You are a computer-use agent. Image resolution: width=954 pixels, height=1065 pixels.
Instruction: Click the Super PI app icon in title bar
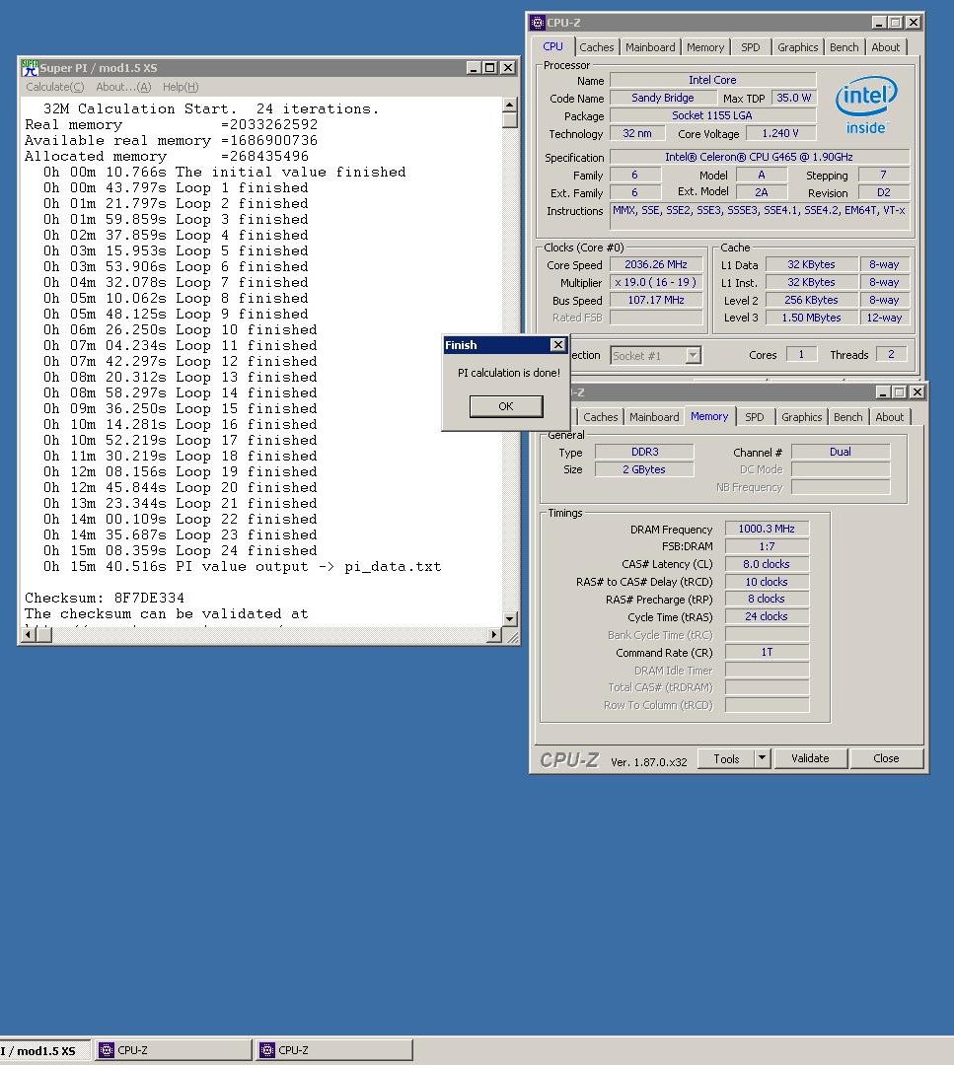point(30,68)
